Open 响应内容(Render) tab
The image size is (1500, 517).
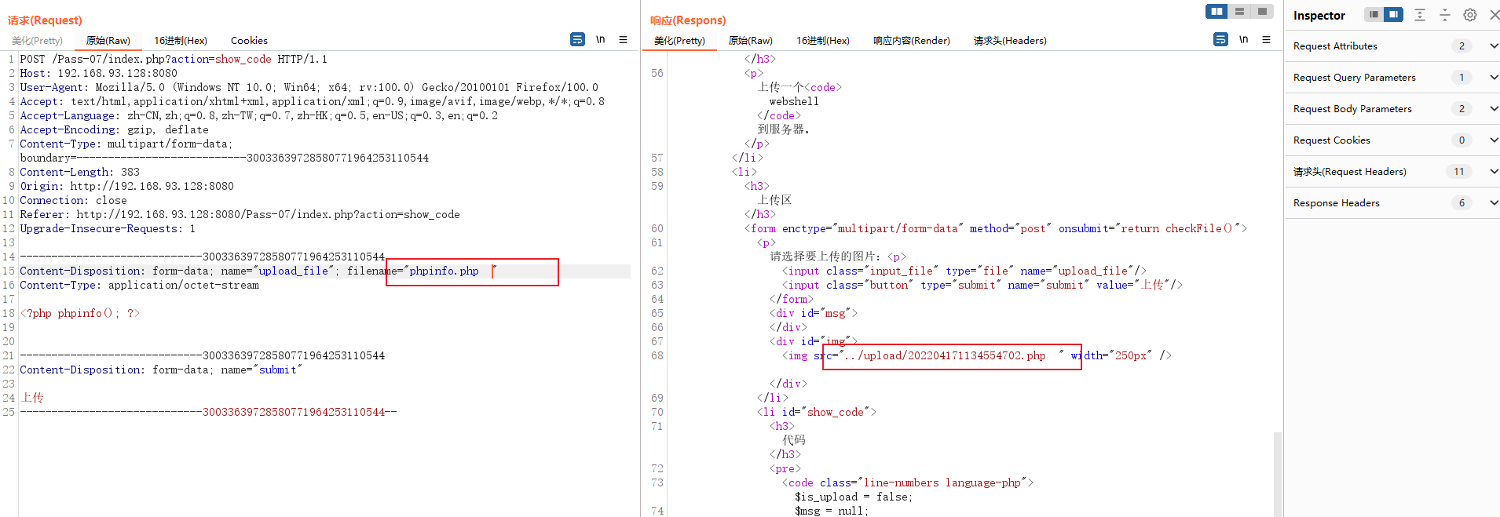(x=912, y=40)
